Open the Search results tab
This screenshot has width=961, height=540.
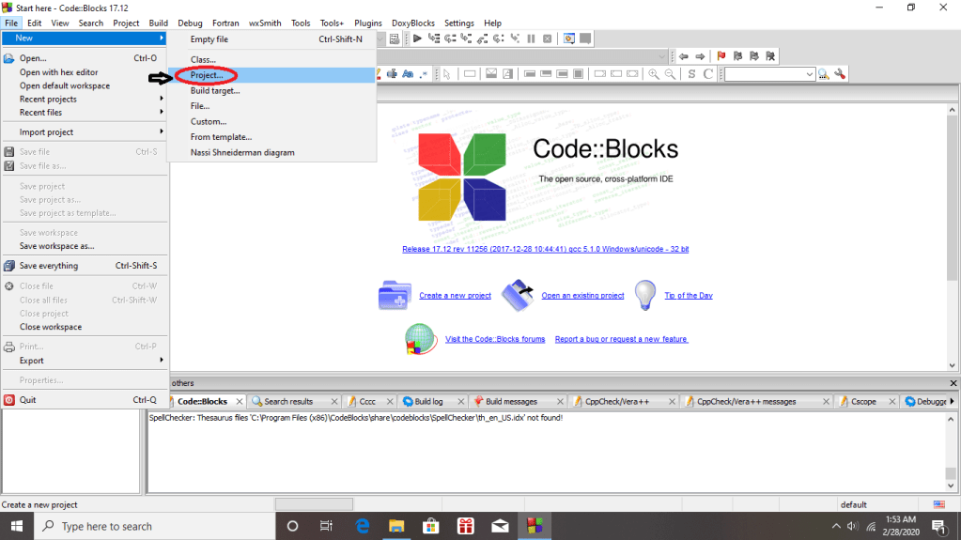[x=287, y=401]
